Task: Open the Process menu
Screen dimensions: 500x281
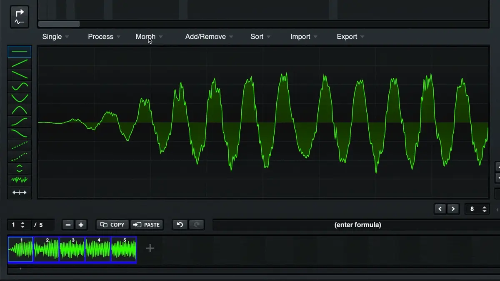Action: (x=104, y=37)
